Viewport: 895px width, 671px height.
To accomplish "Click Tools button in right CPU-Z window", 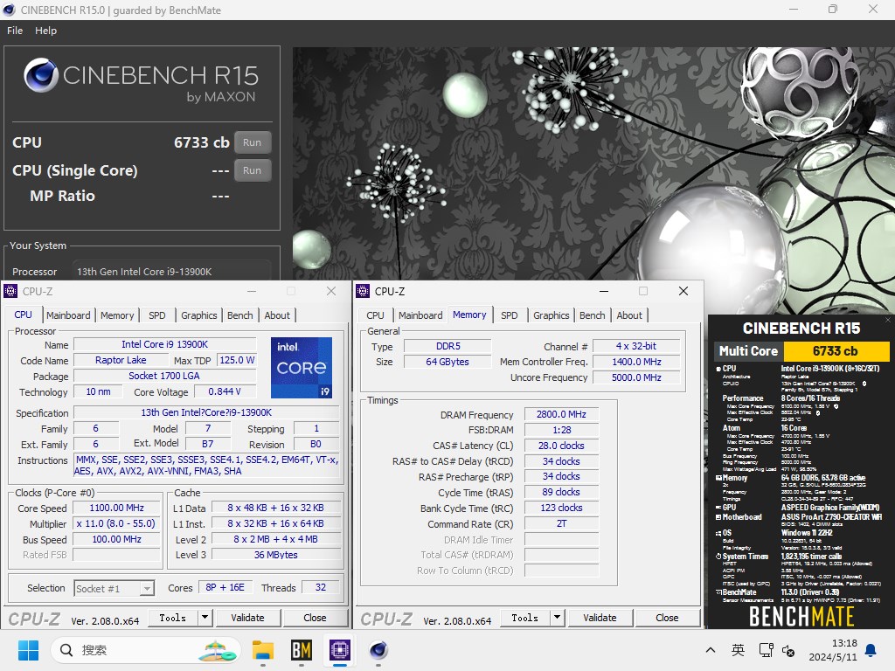I will (525, 618).
